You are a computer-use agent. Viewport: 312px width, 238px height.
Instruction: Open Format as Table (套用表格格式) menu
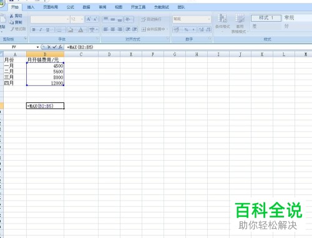pyautogui.click(x=240, y=24)
